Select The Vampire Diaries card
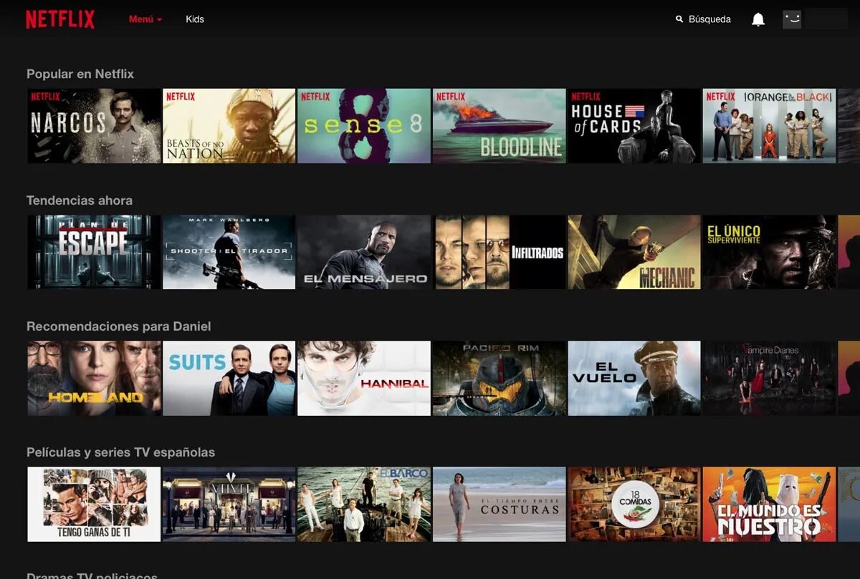860x579 pixels. [x=770, y=378]
